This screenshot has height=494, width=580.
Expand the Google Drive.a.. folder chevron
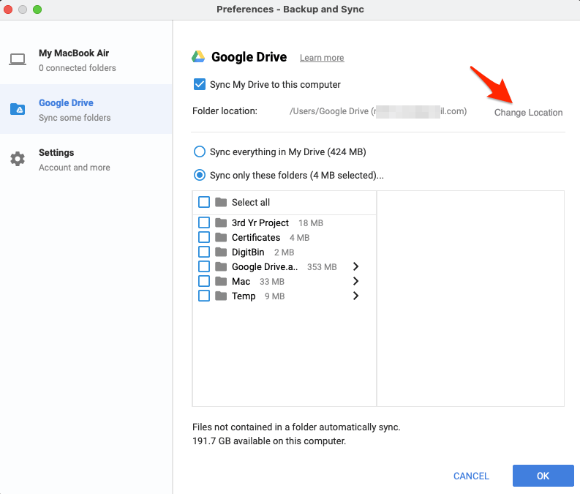[x=355, y=266]
